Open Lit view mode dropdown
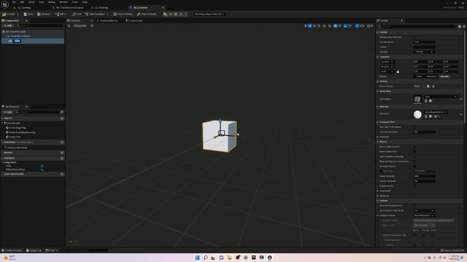This screenshot has width=467, height=262. click(x=92, y=26)
